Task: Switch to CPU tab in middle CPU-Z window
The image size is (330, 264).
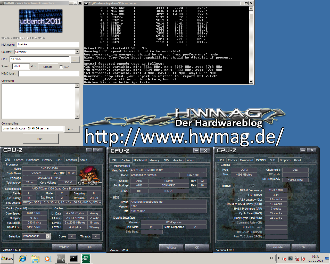Action: [x=114, y=160]
